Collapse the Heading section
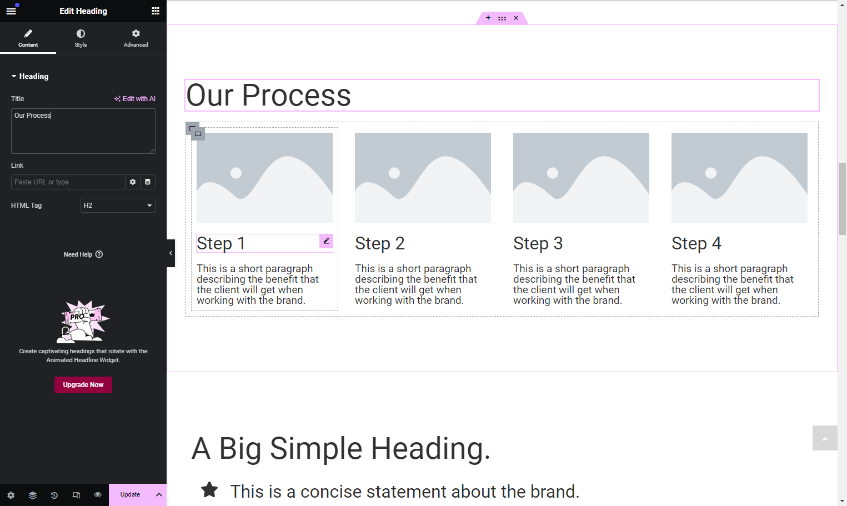 click(x=30, y=76)
